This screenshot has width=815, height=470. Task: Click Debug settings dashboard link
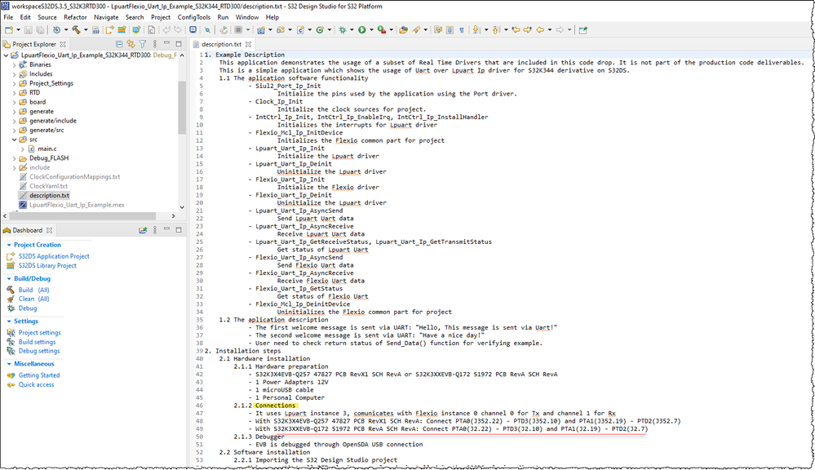(39, 351)
